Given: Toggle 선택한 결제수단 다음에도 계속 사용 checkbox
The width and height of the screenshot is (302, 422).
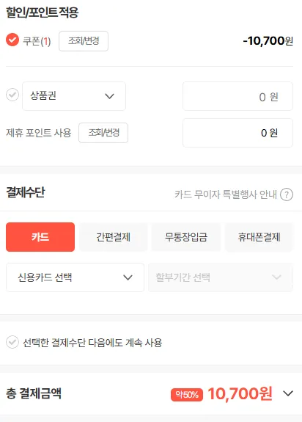Looking at the screenshot, I should [12, 342].
